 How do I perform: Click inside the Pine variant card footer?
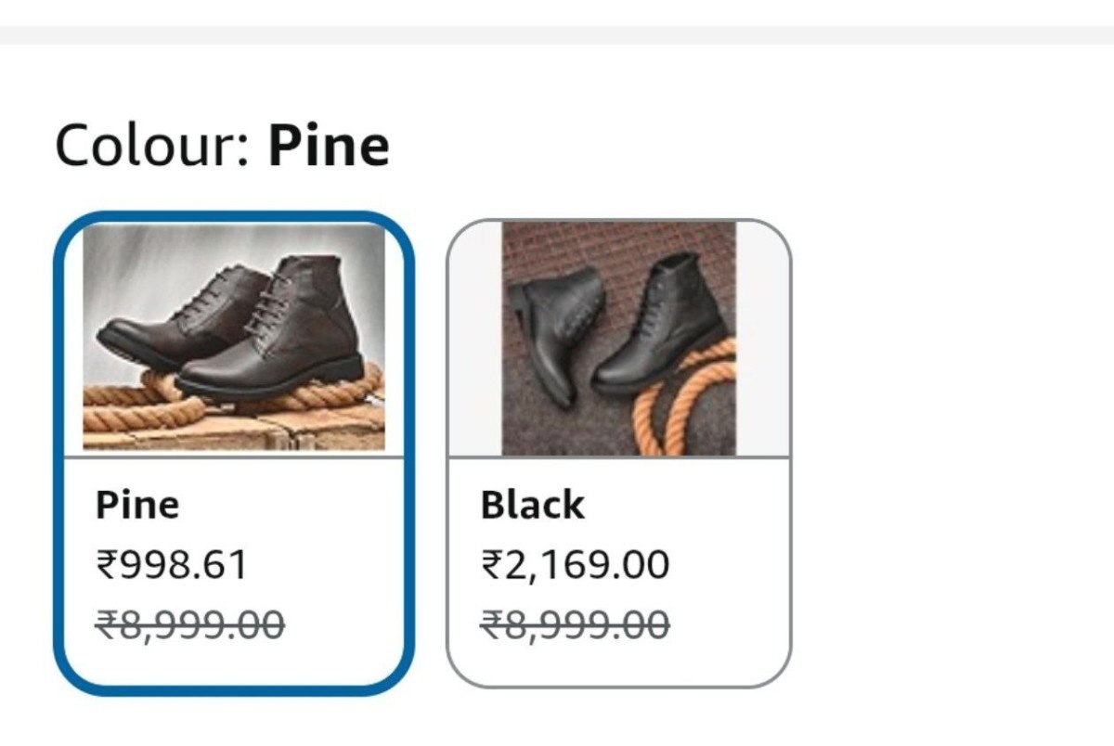click(x=237, y=566)
